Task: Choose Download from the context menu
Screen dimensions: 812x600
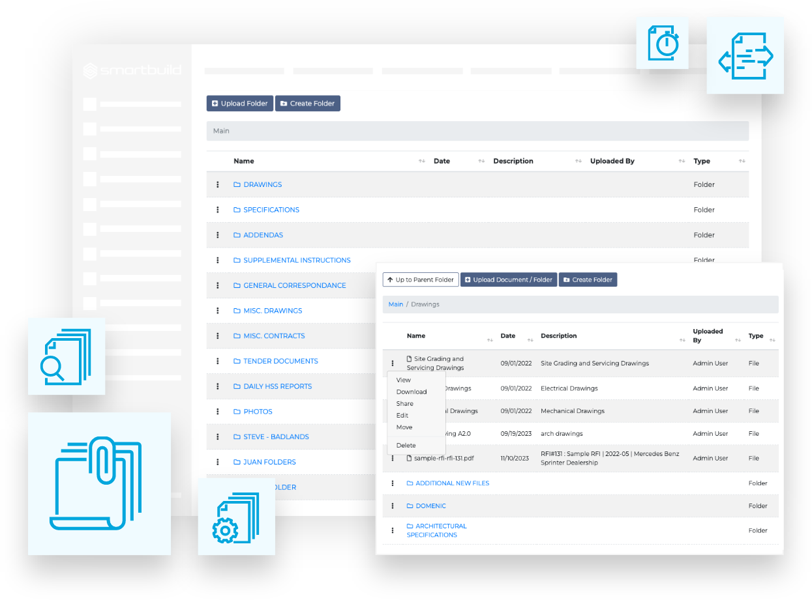Action: [412, 392]
